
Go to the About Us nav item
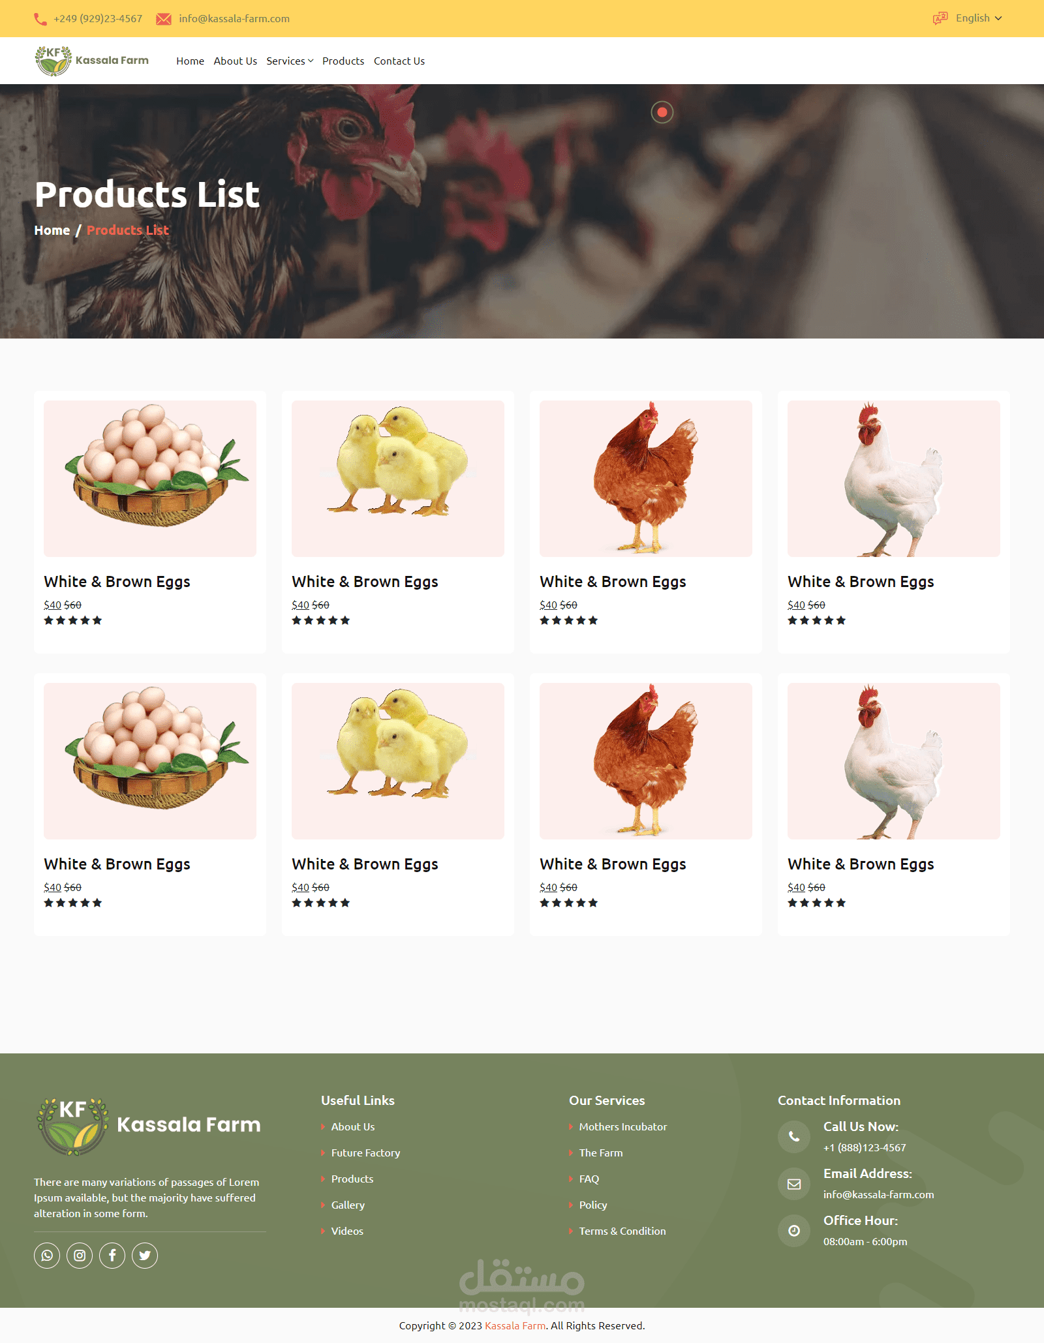[236, 61]
